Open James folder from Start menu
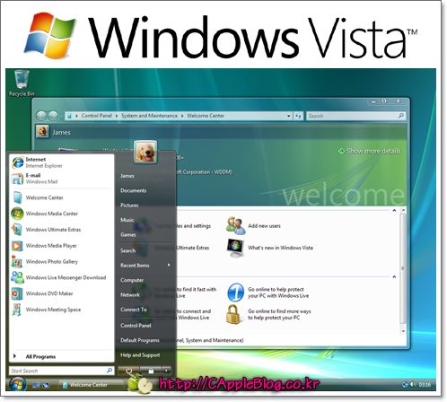 click(127, 176)
